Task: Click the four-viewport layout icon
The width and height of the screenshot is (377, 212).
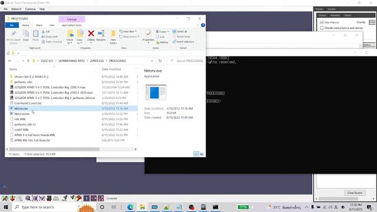Action: click(x=101, y=198)
